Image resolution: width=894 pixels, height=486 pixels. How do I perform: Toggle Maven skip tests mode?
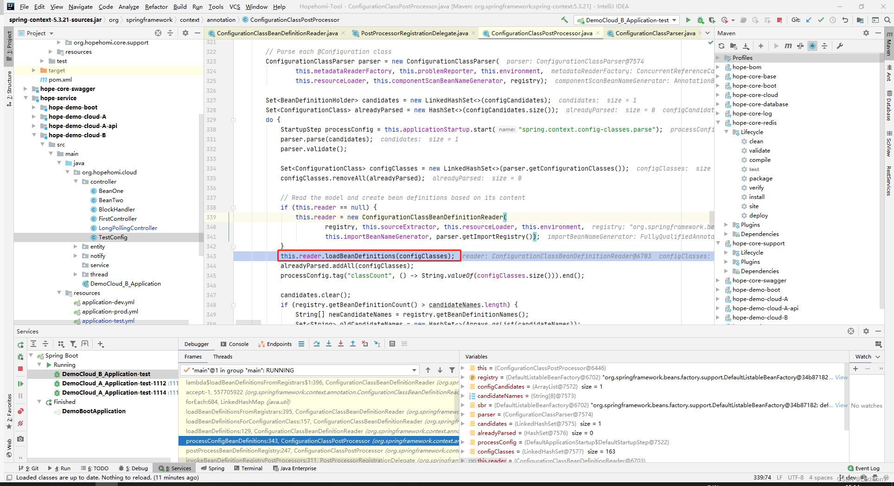(812, 46)
